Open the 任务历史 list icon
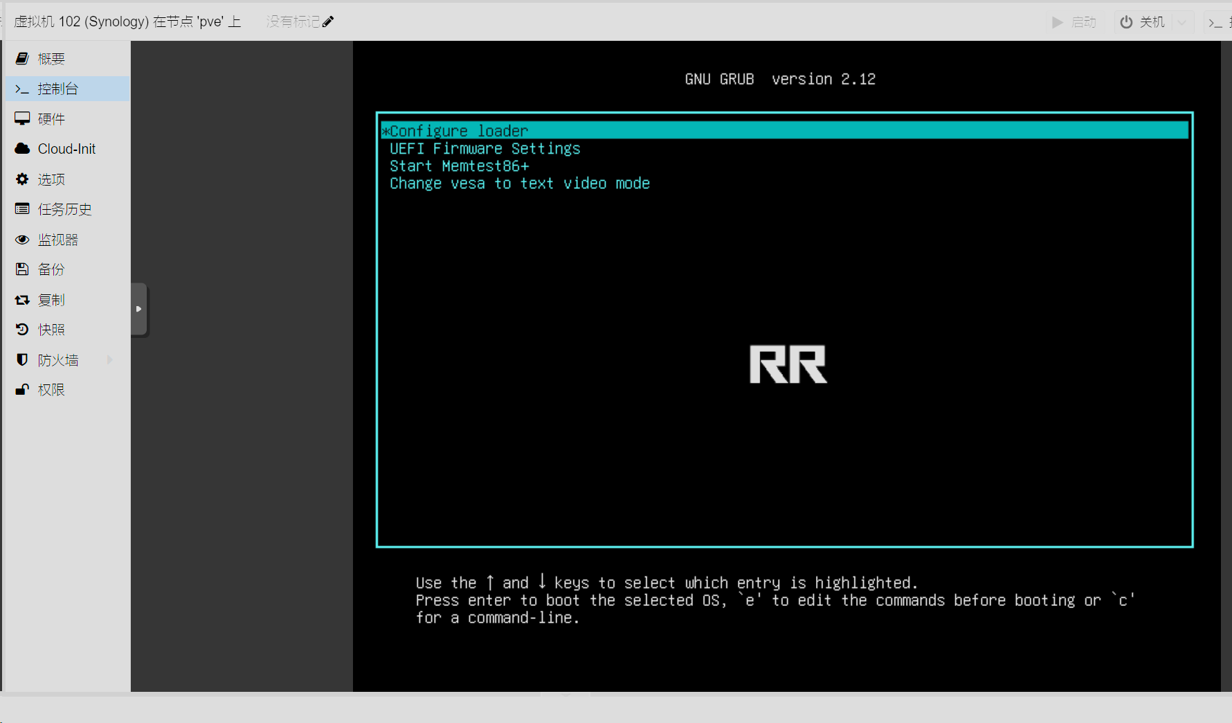Viewport: 1232px width, 723px height. pyautogui.click(x=22, y=209)
